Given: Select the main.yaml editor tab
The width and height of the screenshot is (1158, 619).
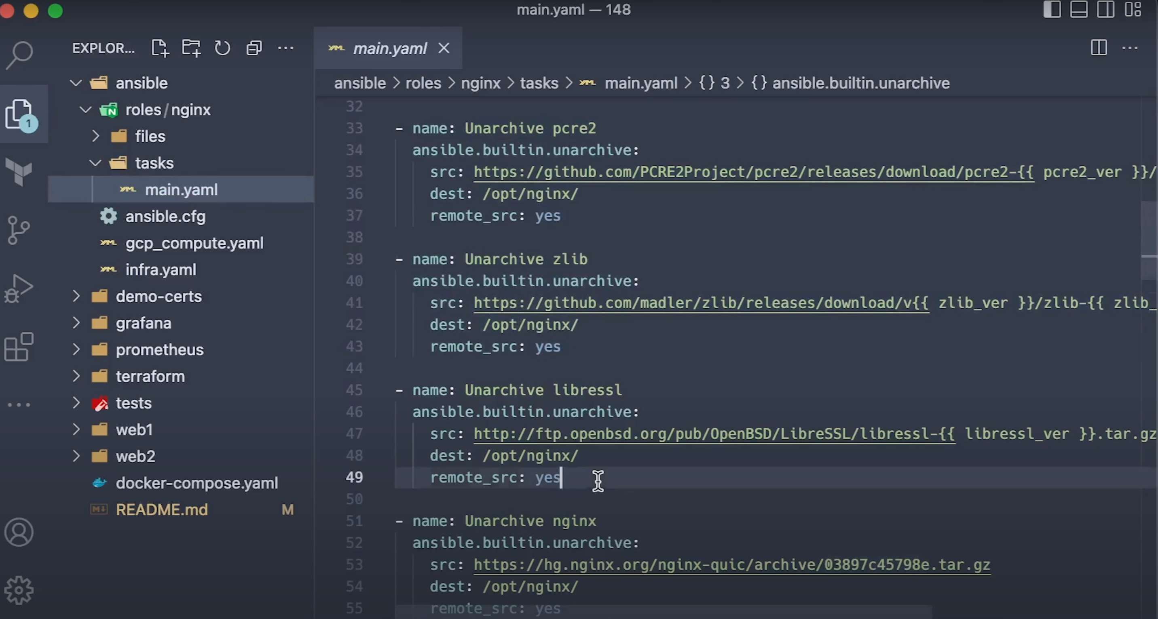Looking at the screenshot, I should click(389, 48).
